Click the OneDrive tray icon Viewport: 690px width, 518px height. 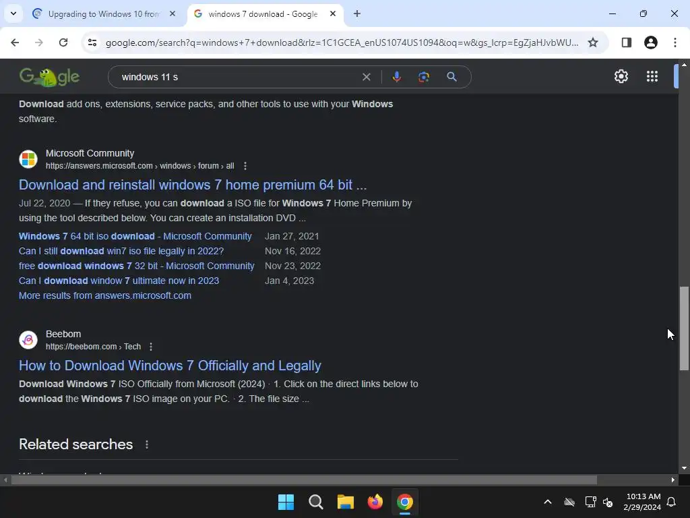tap(569, 502)
